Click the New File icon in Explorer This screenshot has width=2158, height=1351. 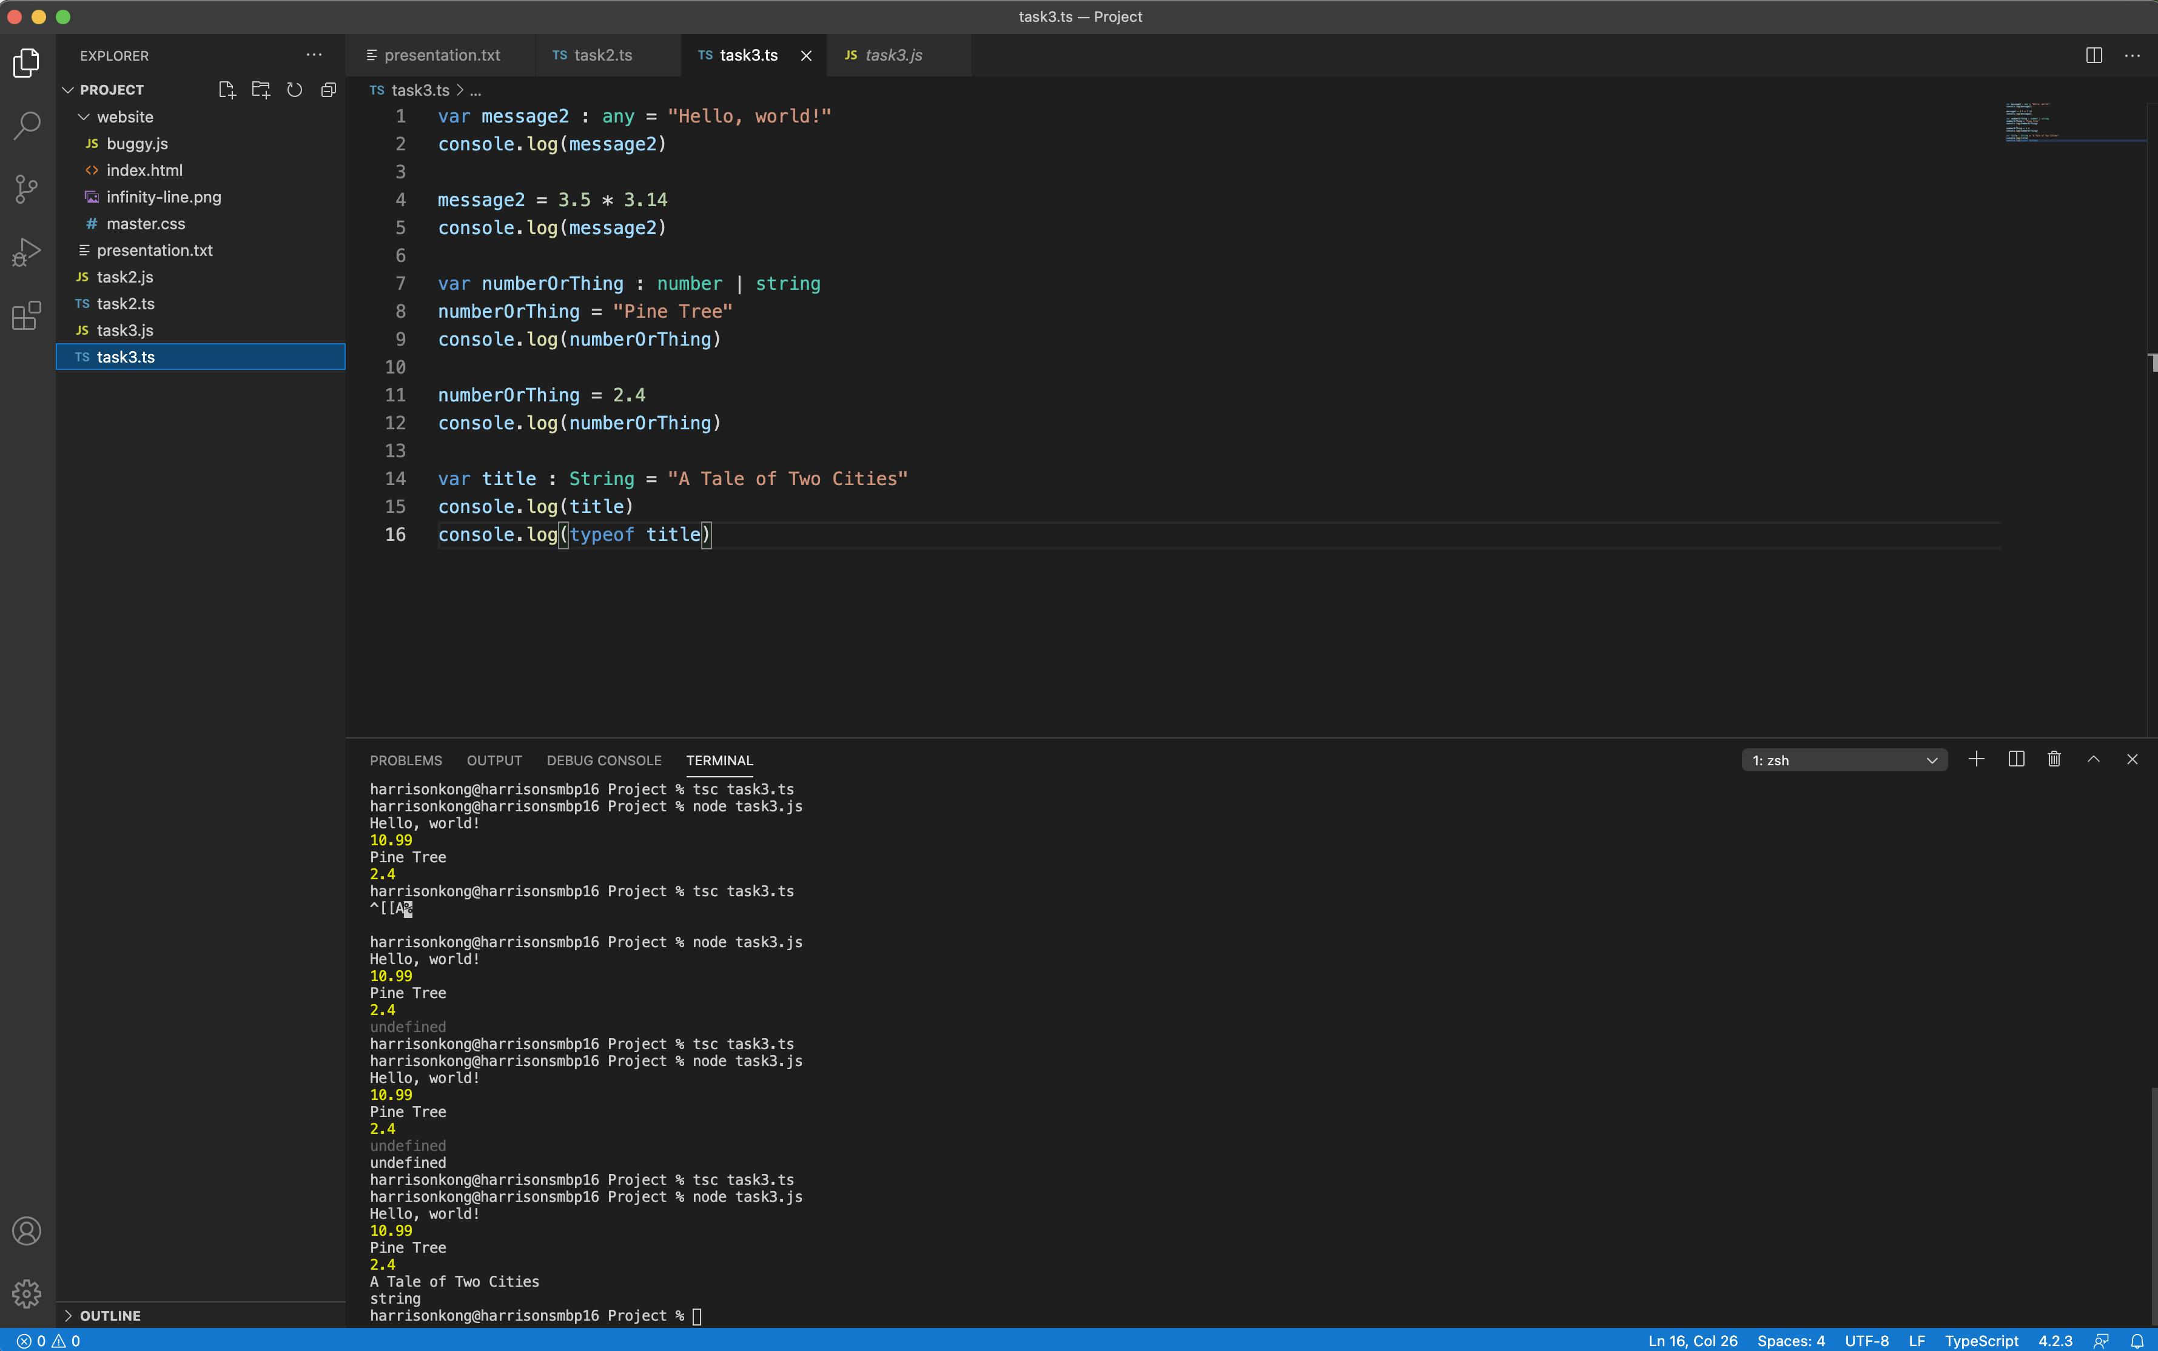coord(227,89)
